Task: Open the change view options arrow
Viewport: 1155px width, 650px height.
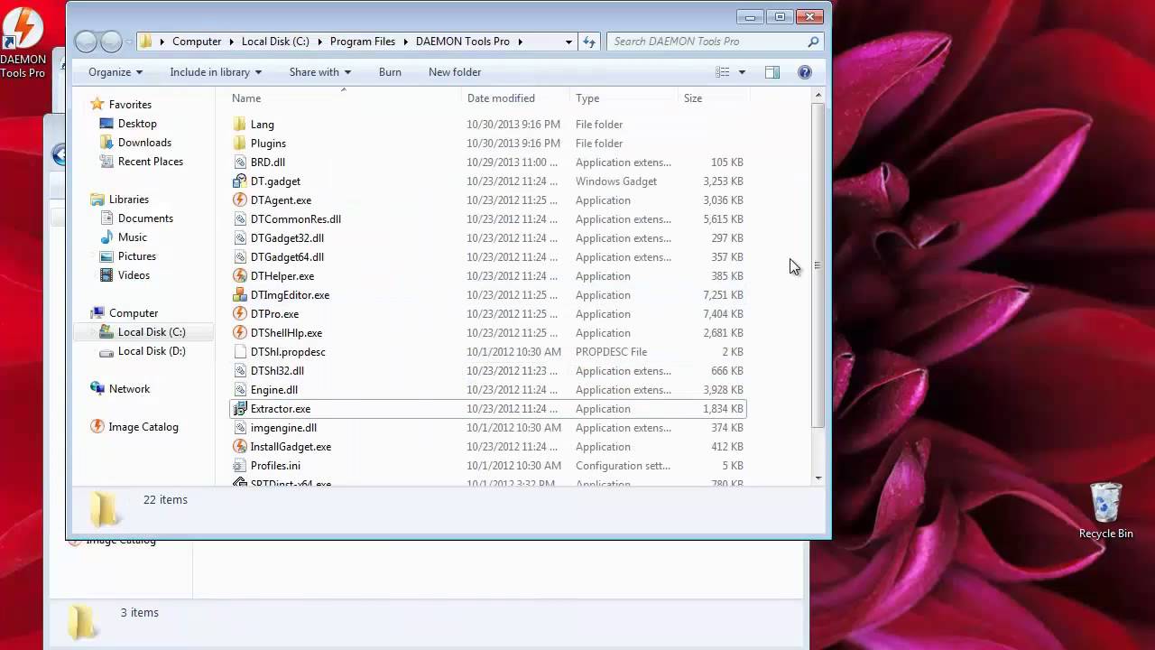Action: [x=743, y=72]
